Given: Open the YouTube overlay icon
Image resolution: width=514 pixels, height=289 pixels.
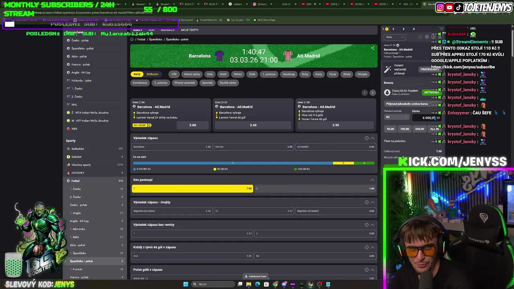Looking at the screenshot, I should pos(449,7).
